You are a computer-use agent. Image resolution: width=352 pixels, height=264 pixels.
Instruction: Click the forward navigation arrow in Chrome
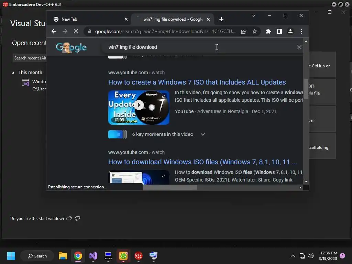pos(65,31)
